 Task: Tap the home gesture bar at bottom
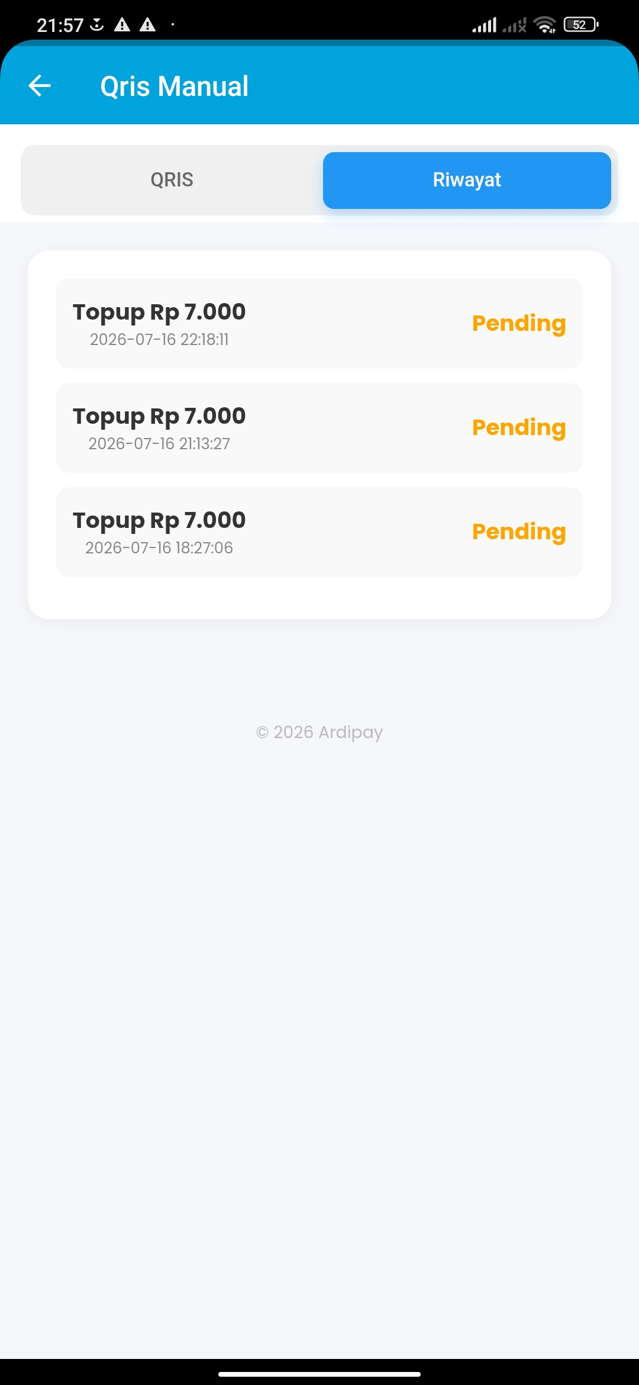[x=319, y=1374]
